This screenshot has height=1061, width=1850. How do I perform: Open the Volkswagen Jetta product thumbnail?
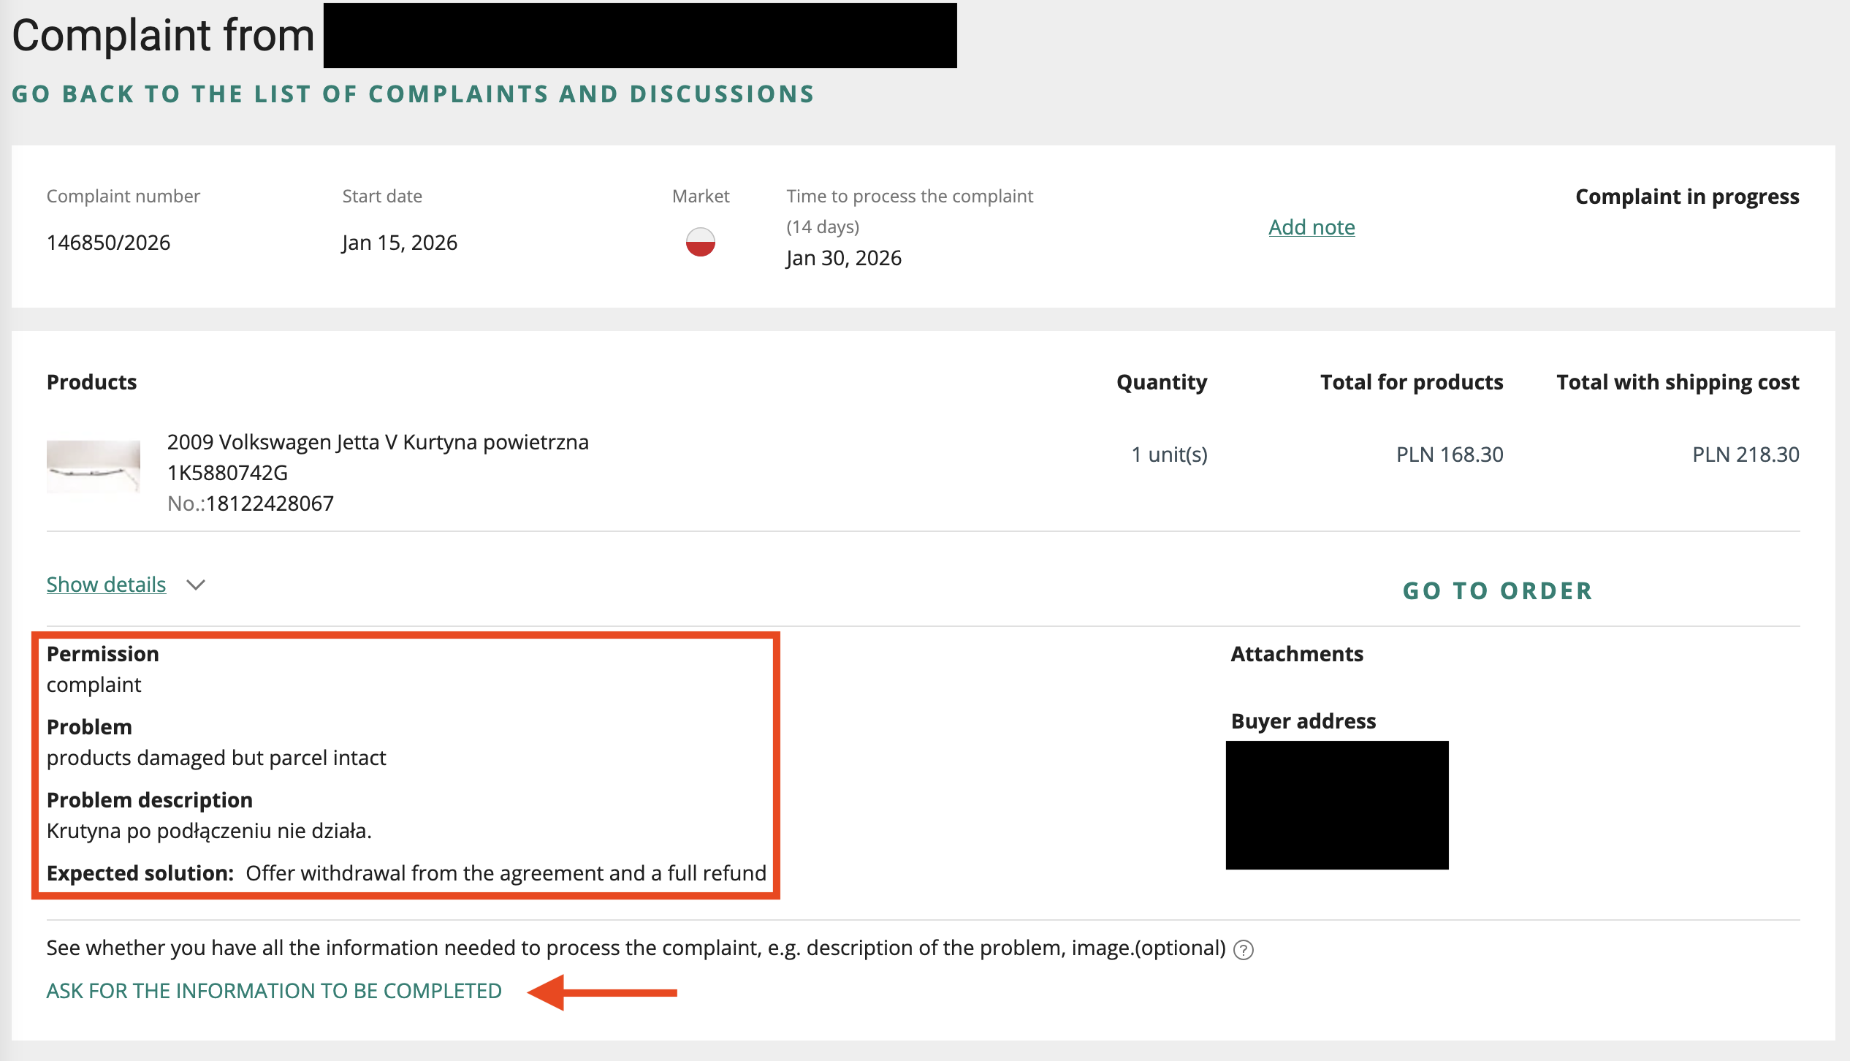pos(94,466)
